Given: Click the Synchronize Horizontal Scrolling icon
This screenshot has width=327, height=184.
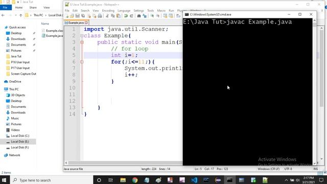Looking at the screenshot, I should click(x=171, y=16).
